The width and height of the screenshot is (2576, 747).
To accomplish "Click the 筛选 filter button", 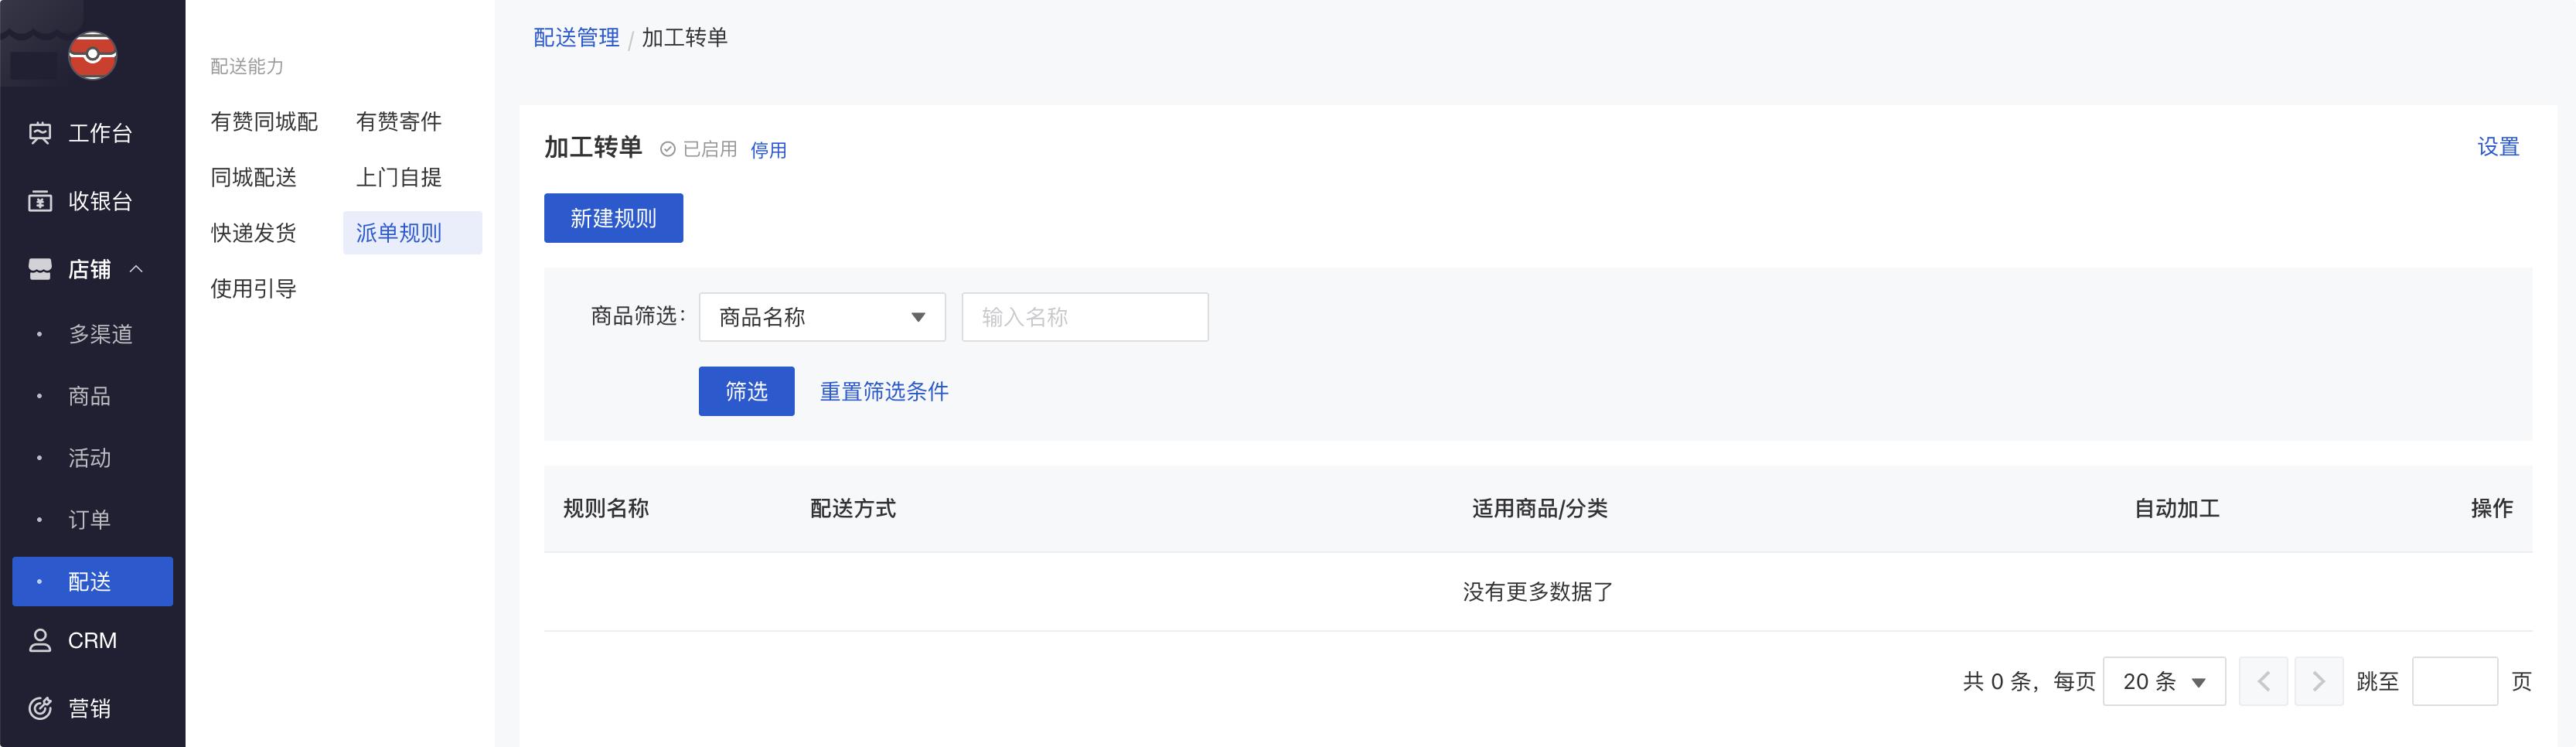I will click(x=746, y=391).
